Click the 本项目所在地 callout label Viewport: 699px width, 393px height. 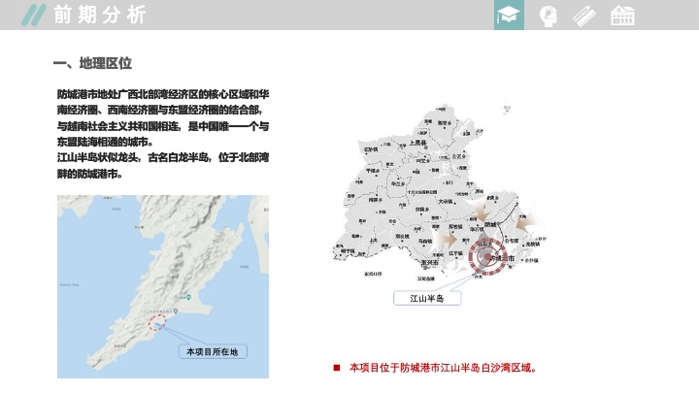coord(213,351)
